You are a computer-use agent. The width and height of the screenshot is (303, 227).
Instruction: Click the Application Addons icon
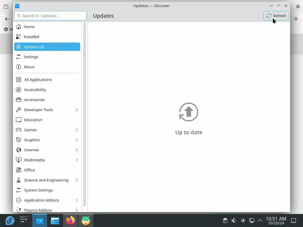(19, 200)
